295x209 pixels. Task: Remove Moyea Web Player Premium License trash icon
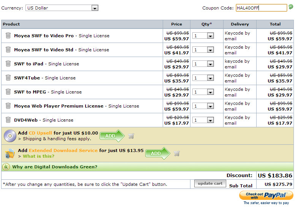click(8, 106)
